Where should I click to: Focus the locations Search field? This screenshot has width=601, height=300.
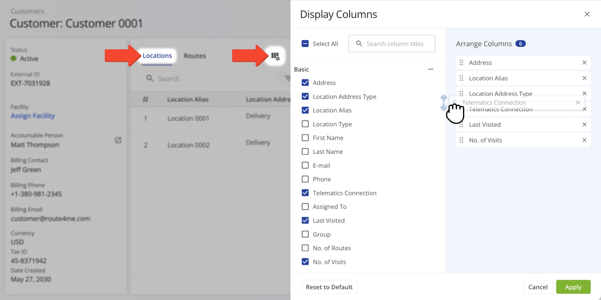[208, 78]
